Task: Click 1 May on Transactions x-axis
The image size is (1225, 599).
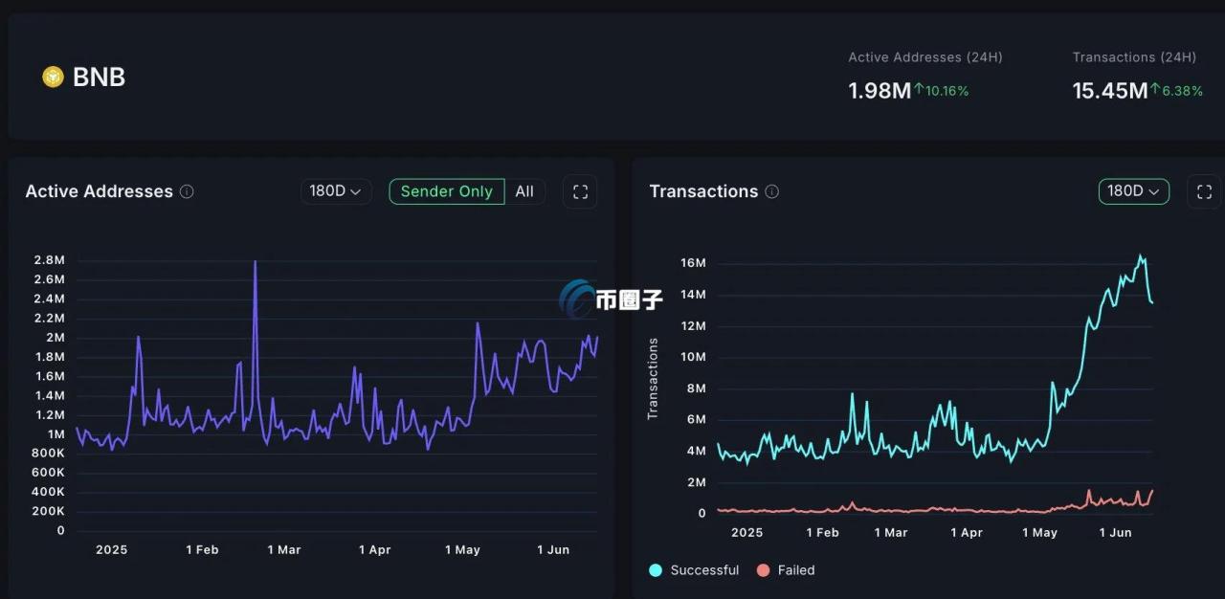Action: coord(1040,533)
